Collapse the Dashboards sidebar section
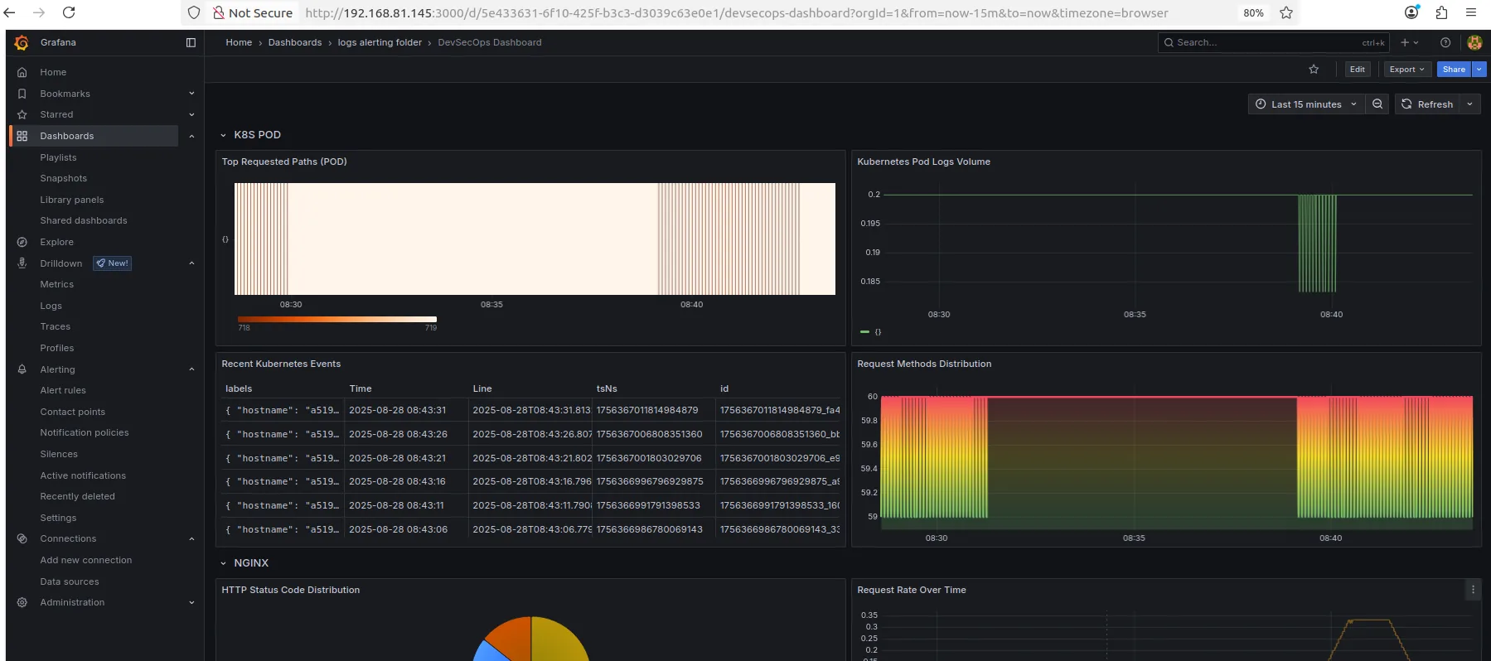1491x661 pixels. [191, 136]
